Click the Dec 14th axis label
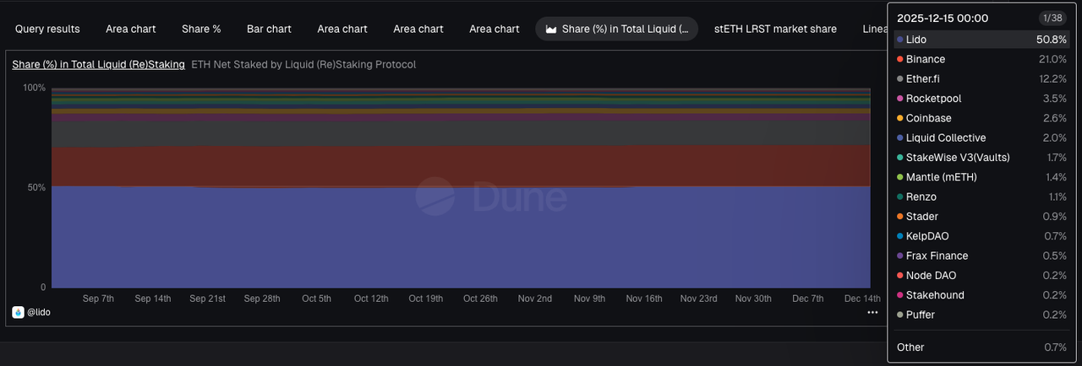This screenshot has width=1082, height=366. [x=861, y=299]
